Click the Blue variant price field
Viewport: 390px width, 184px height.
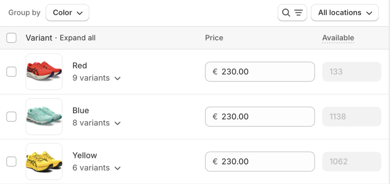click(x=260, y=116)
